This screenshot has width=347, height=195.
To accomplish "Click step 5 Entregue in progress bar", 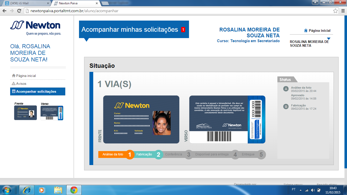I will [x=253, y=154].
